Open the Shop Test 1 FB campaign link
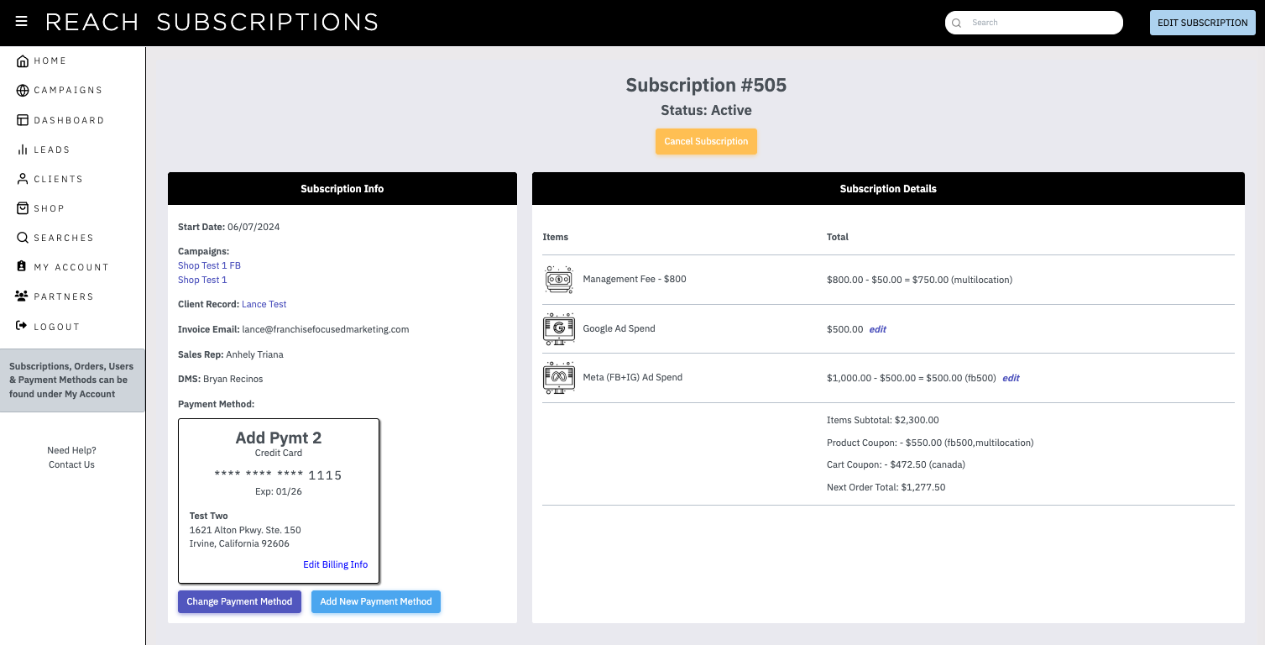The image size is (1265, 645). pyautogui.click(x=209, y=265)
